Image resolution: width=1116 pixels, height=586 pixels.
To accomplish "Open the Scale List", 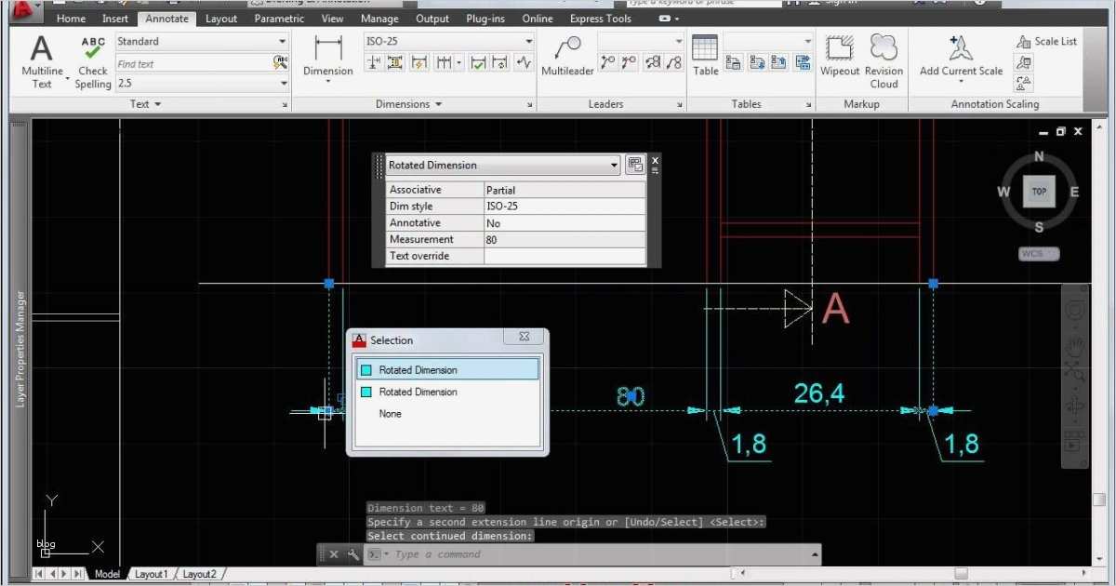I will coord(1046,42).
